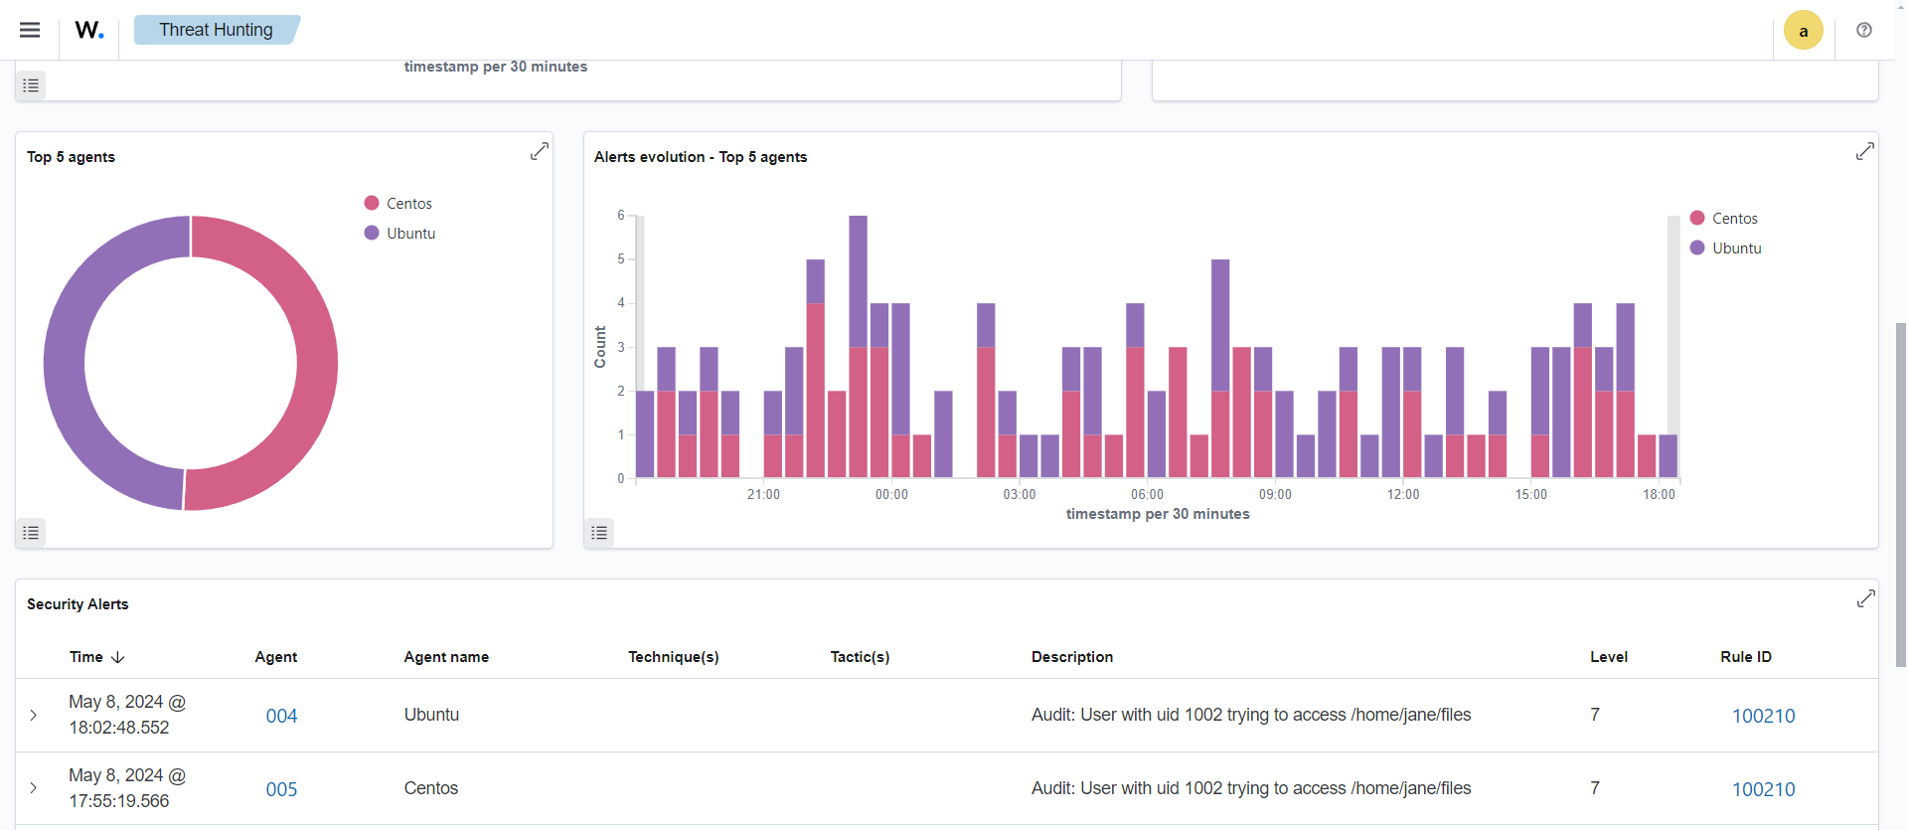Open agent 004 link

(x=281, y=716)
